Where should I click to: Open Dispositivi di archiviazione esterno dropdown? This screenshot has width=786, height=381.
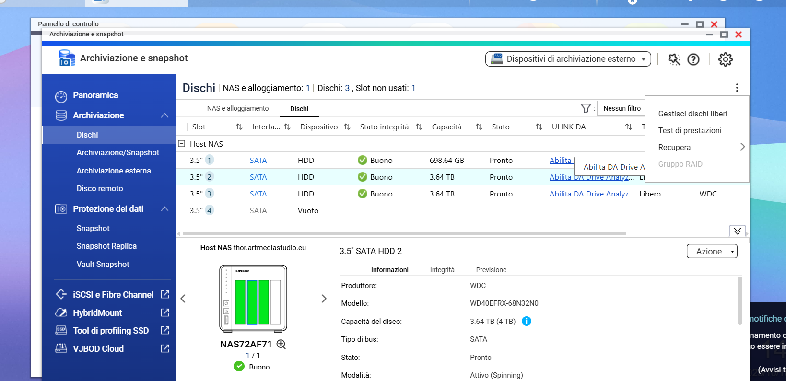click(x=568, y=59)
